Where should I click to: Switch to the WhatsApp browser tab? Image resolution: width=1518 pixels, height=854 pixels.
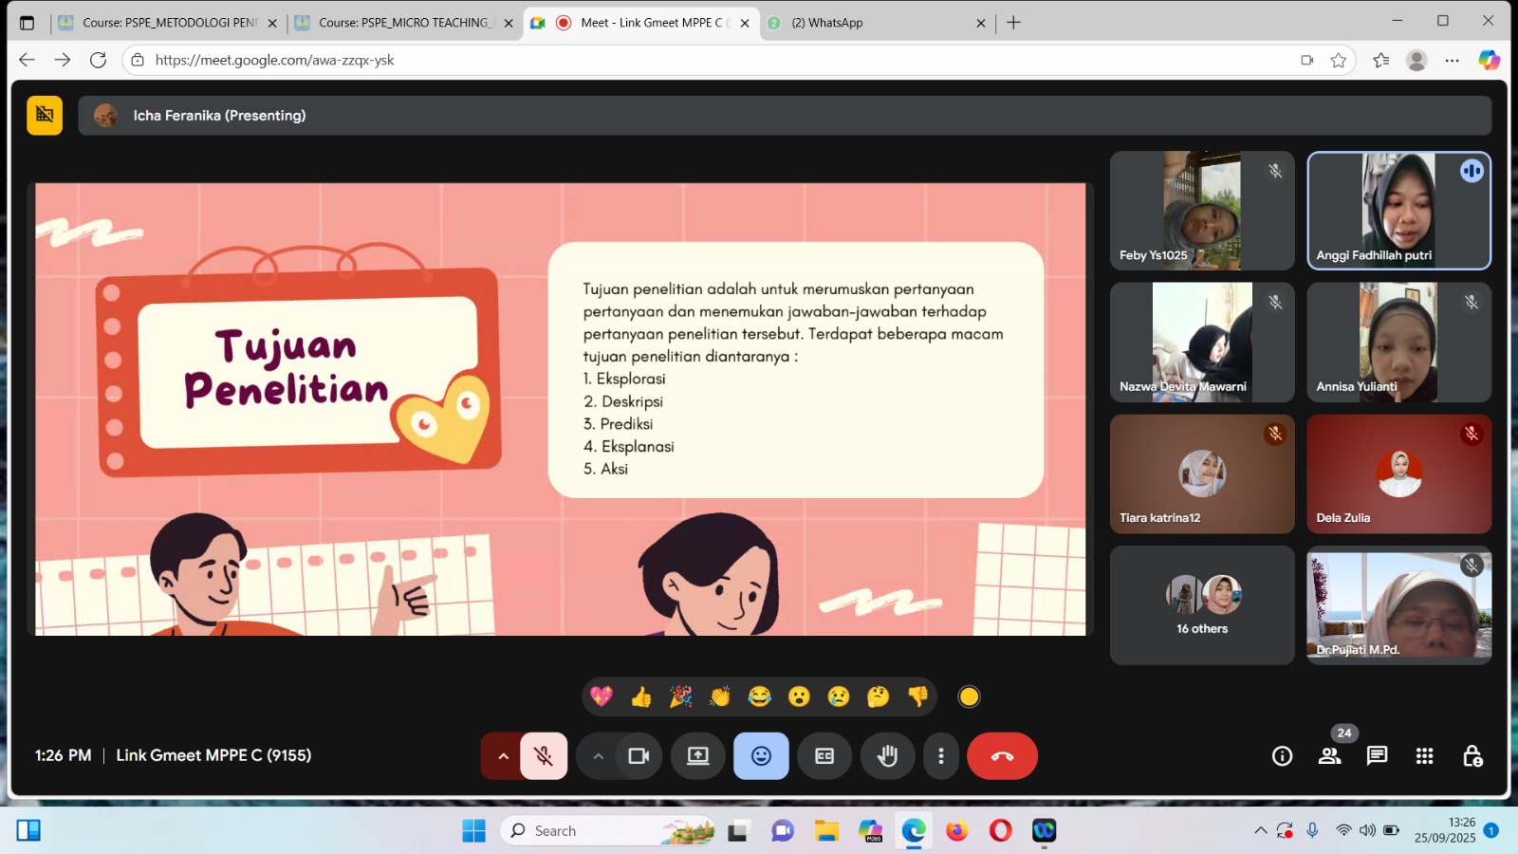(873, 23)
